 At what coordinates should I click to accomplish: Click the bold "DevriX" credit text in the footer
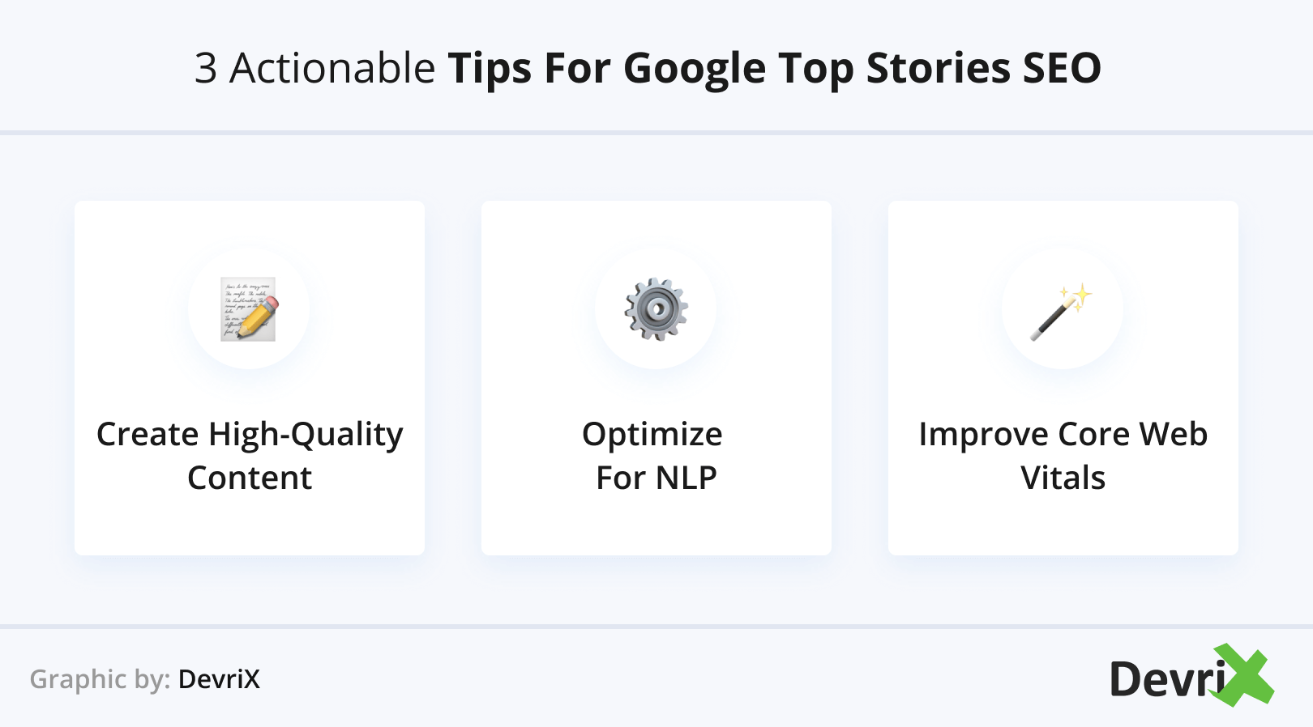[x=219, y=679]
